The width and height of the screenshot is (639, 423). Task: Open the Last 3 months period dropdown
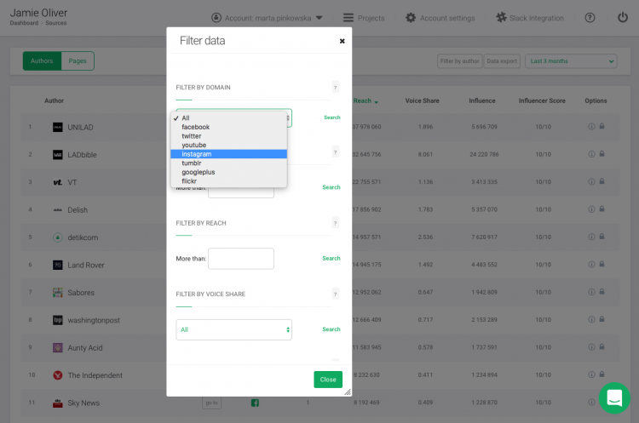[571, 61]
